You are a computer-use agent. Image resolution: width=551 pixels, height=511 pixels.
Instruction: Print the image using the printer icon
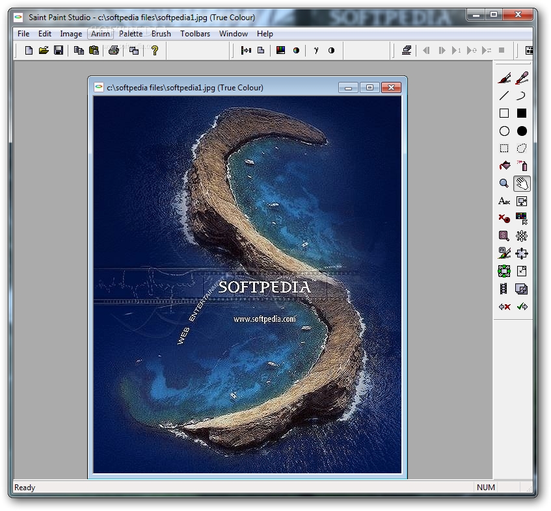tap(113, 50)
